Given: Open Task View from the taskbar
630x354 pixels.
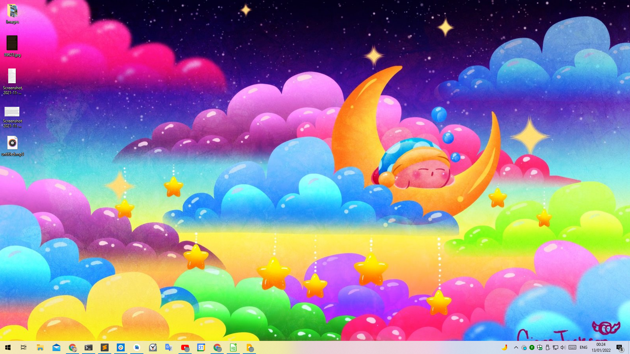Looking at the screenshot, I should click(x=24, y=347).
